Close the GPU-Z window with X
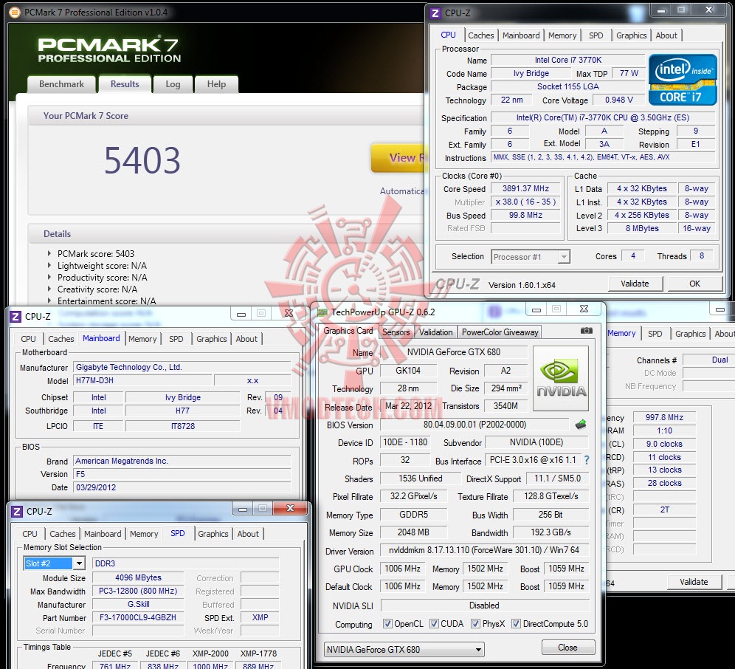 584,309
